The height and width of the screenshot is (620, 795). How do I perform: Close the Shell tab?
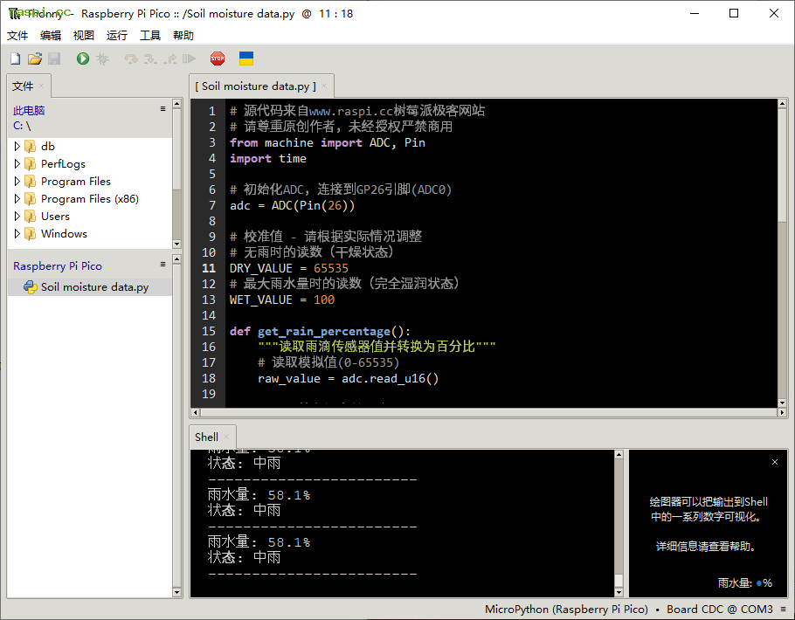[x=226, y=437]
